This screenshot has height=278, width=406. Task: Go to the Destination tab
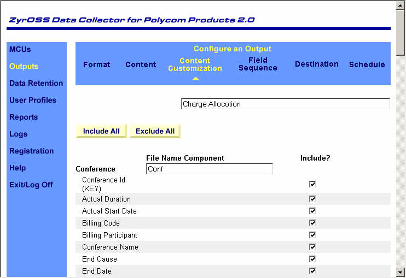[317, 64]
